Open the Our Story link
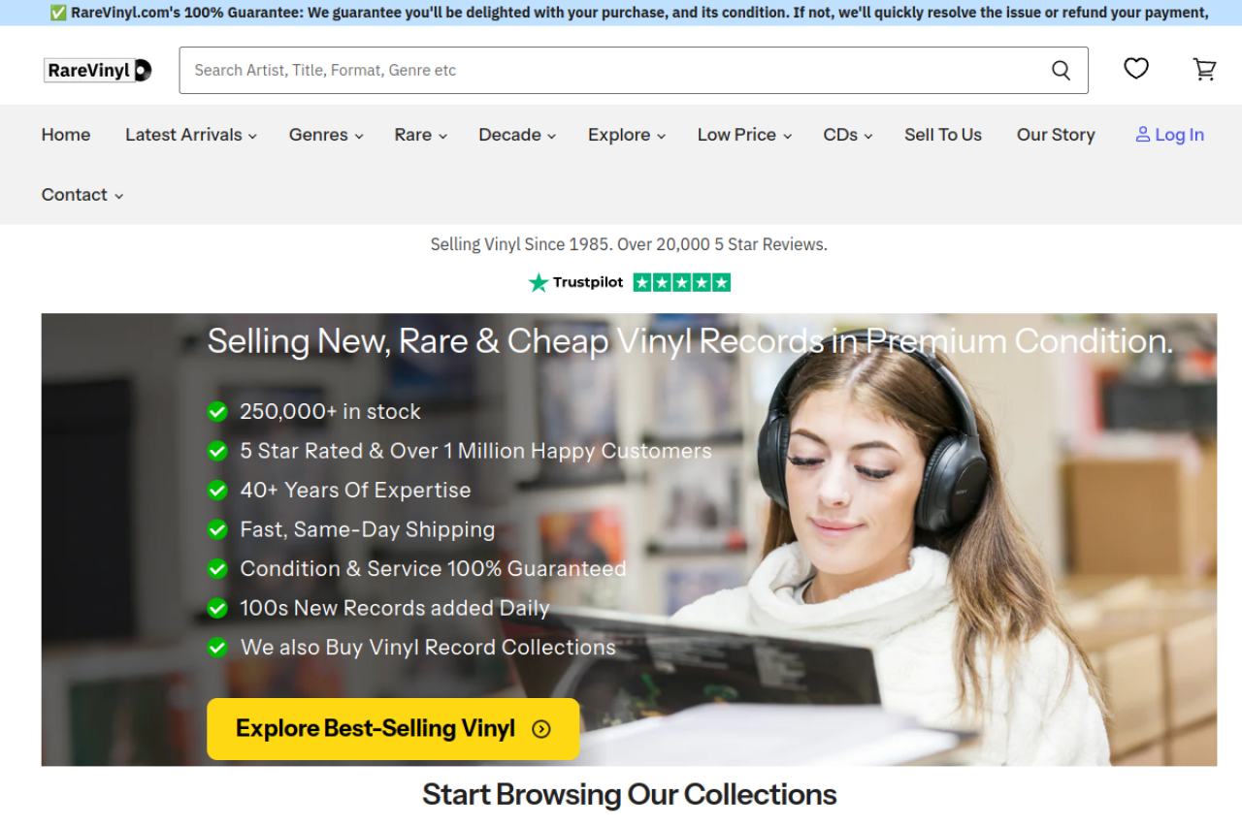This screenshot has height=827, width=1242. 1056,135
